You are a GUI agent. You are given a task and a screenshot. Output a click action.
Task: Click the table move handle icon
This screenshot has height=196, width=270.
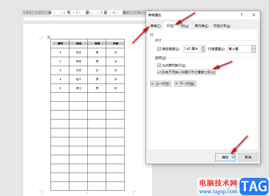tap(49, 37)
